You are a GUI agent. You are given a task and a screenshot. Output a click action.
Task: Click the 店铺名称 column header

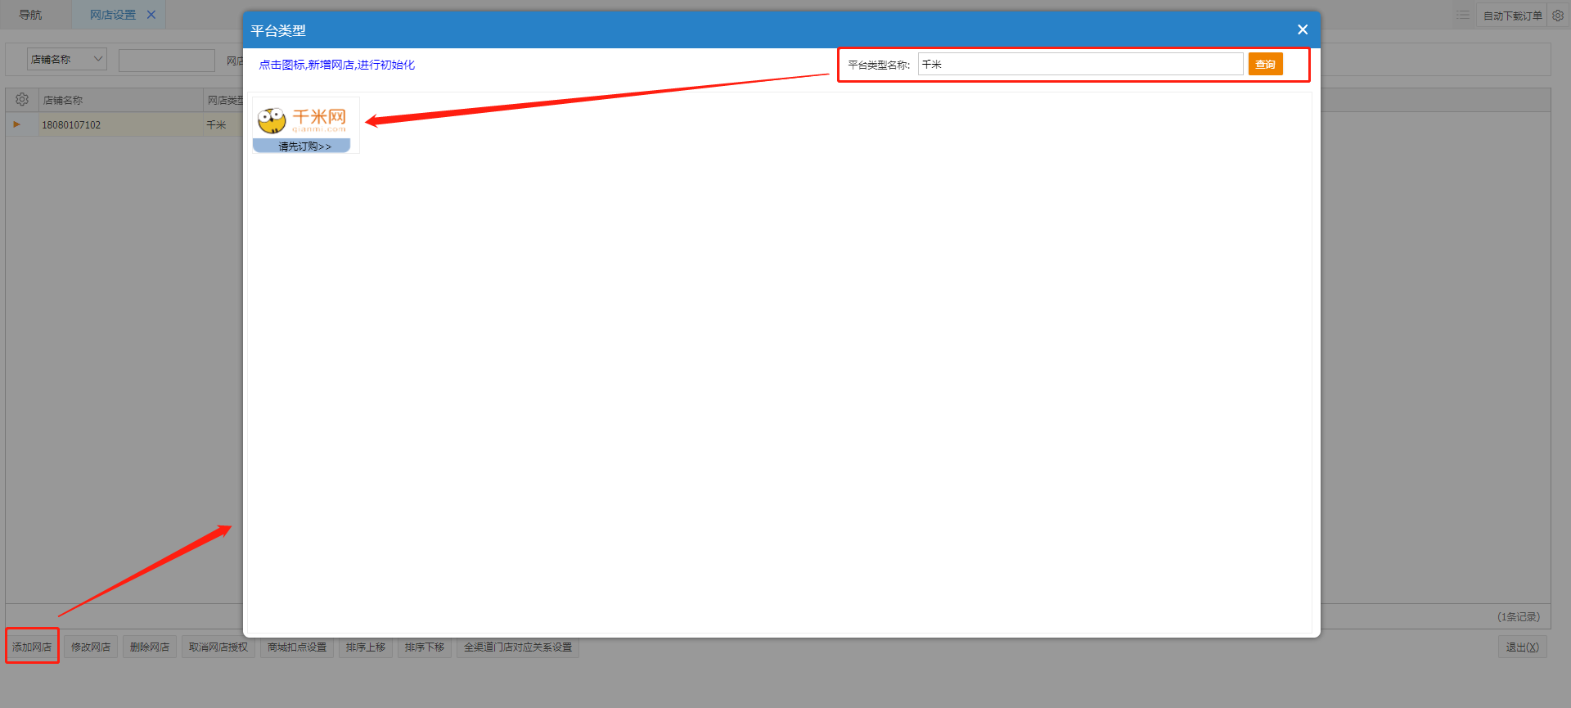coord(121,100)
